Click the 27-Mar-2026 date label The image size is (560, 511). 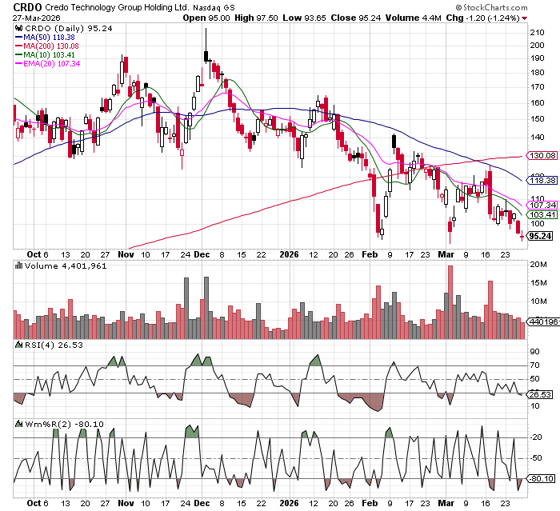37,18
